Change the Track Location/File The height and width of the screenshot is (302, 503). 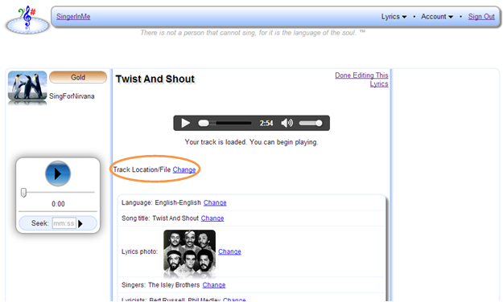[x=184, y=169]
